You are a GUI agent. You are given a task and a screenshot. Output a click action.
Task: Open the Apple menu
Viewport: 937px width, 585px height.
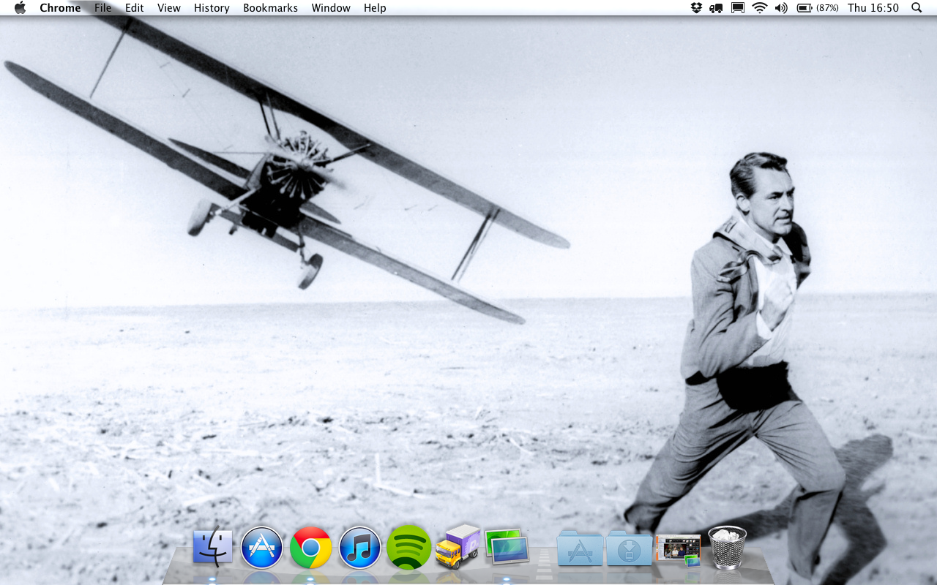tap(20, 8)
